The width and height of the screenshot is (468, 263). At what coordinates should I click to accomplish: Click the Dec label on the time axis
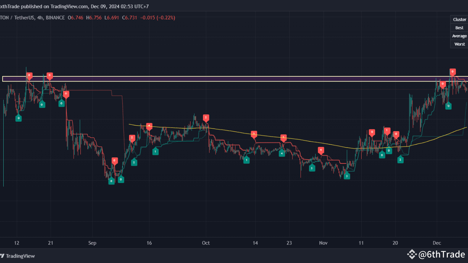pyautogui.click(x=437, y=243)
